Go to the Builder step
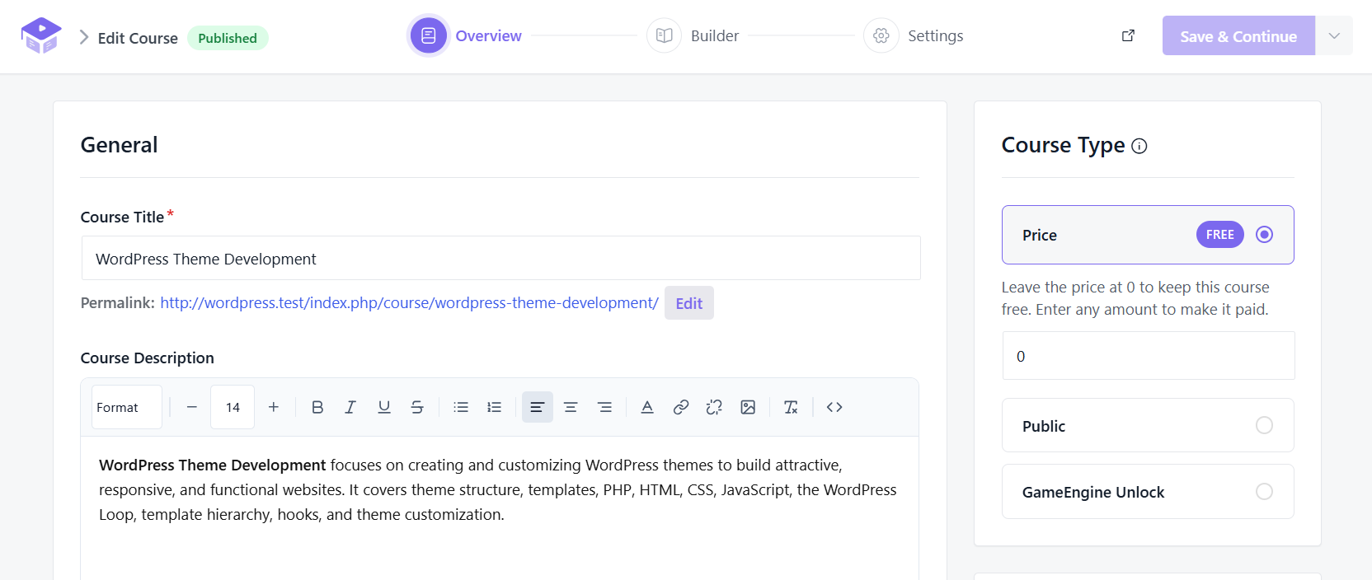Viewport: 1372px width, 580px height. pos(693,35)
